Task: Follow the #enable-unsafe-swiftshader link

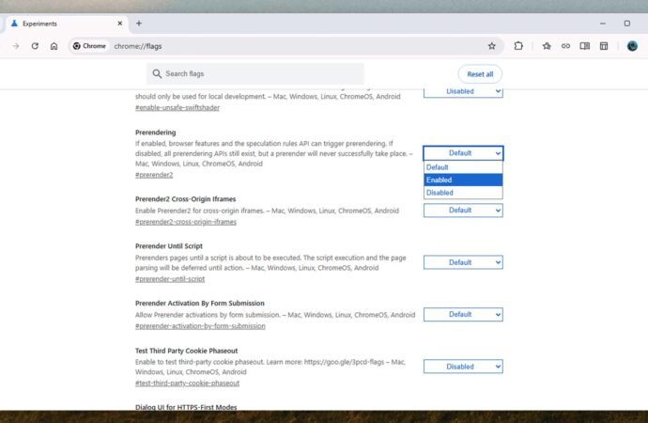Action: pos(177,107)
